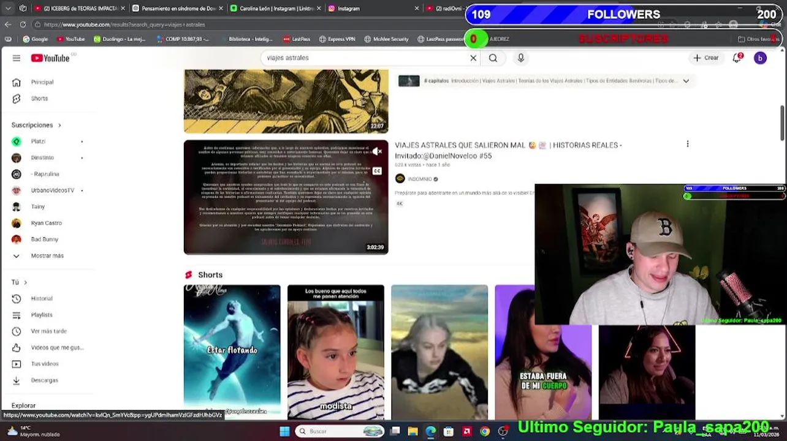Open Viajes Astrales Que Salieron Mal thumbnail
The height and width of the screenshot is (441, 787).
click(286, 197)
